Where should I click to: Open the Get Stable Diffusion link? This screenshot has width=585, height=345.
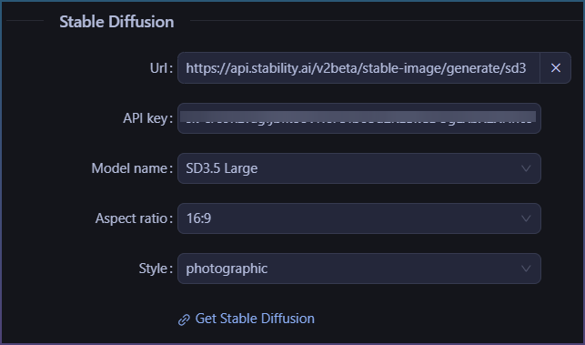click(x=255, y=319)
